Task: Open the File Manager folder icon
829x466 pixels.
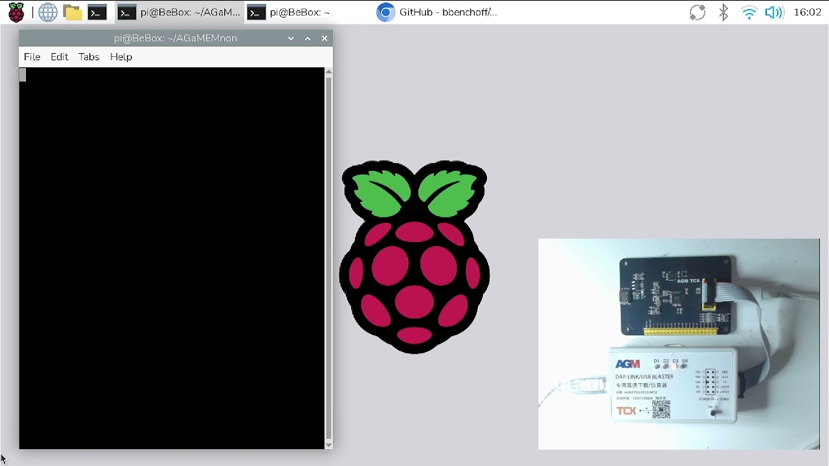Action: [x=73, y=12]
